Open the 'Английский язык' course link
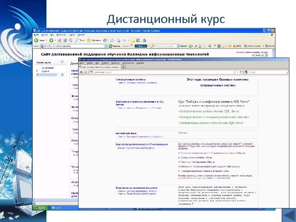Viewport: 296px width, 222px height. point(126,133)
